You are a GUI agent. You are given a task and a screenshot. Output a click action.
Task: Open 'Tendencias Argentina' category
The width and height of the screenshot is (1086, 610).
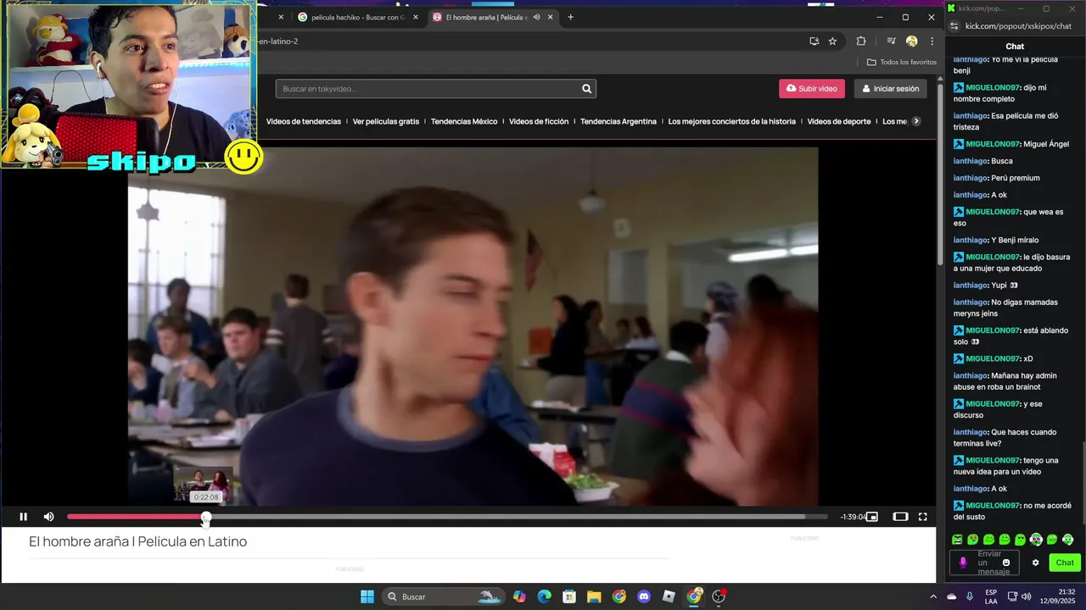point(619,121)
